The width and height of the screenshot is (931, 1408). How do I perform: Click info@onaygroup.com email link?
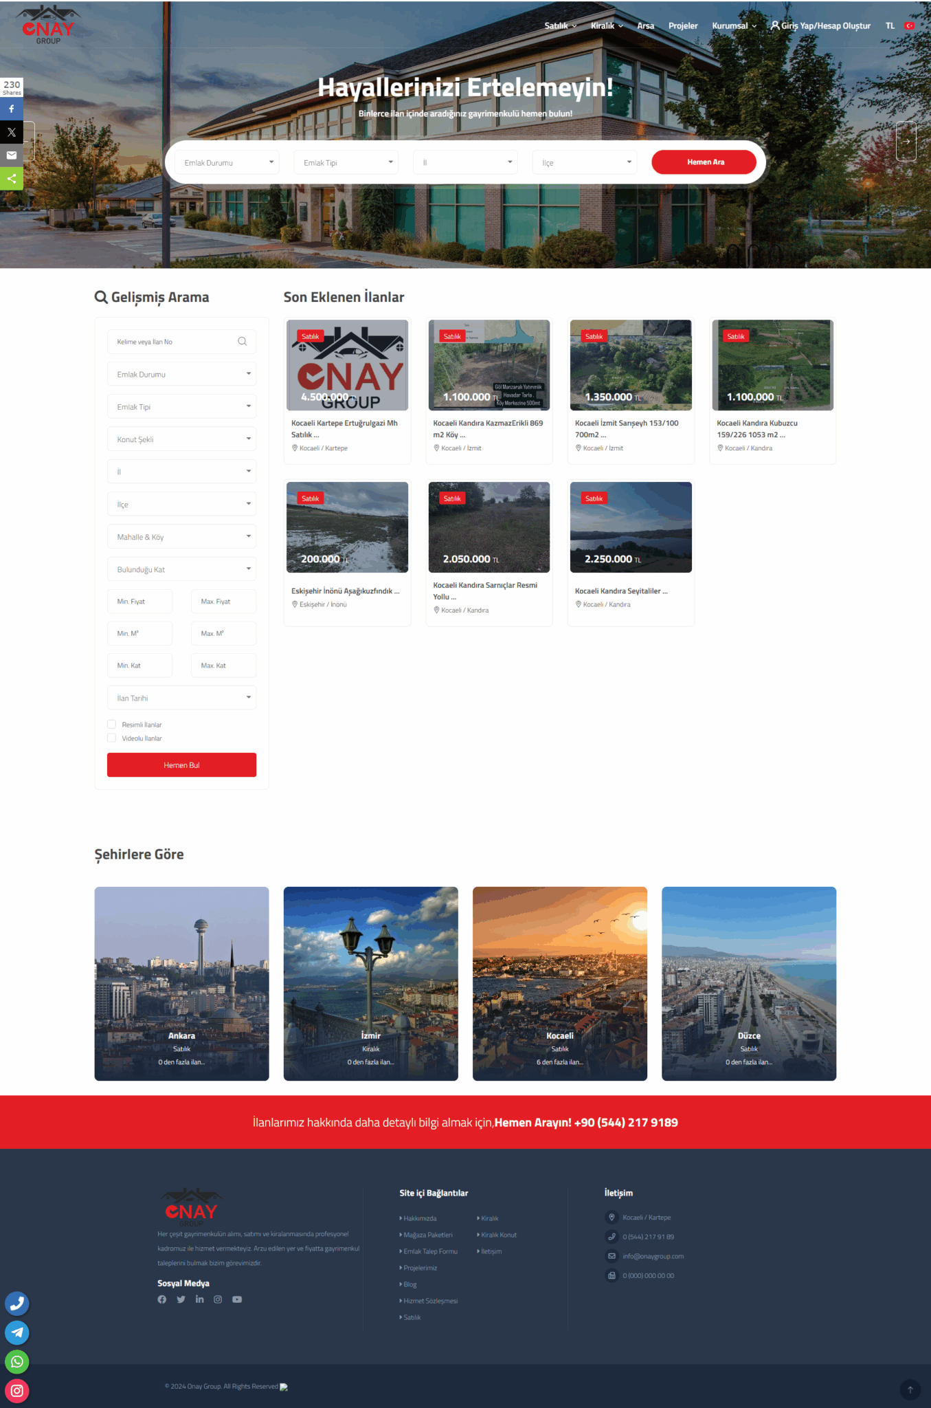pos(653,1256)
